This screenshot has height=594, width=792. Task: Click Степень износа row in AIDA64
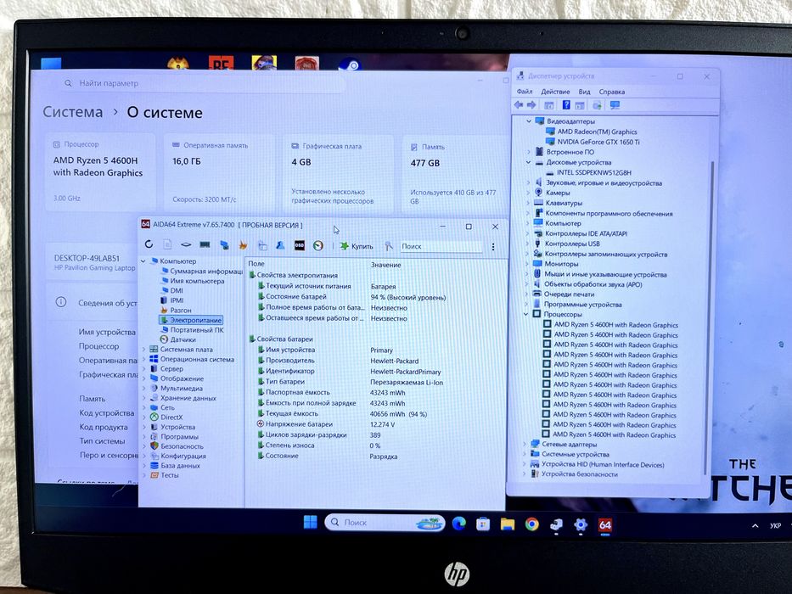click(376, 445)
